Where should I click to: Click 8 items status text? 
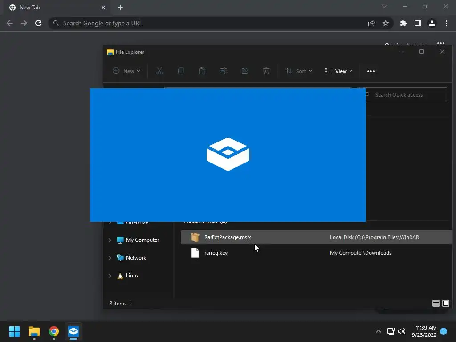click(x=118, y=304)
